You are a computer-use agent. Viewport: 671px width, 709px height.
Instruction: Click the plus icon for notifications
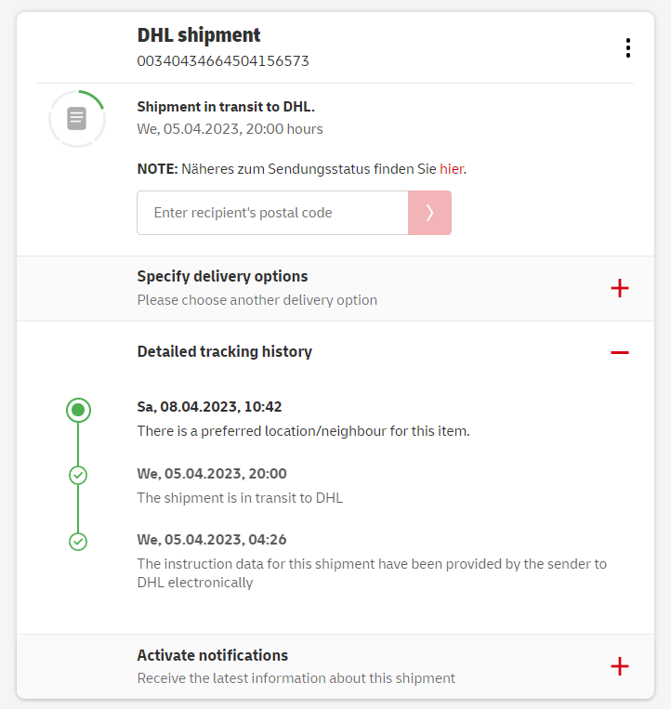click(x=620, y=666)
